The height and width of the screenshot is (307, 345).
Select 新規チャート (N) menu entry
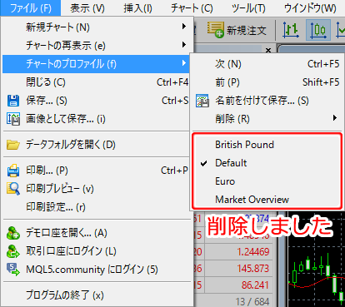point(96,27)
